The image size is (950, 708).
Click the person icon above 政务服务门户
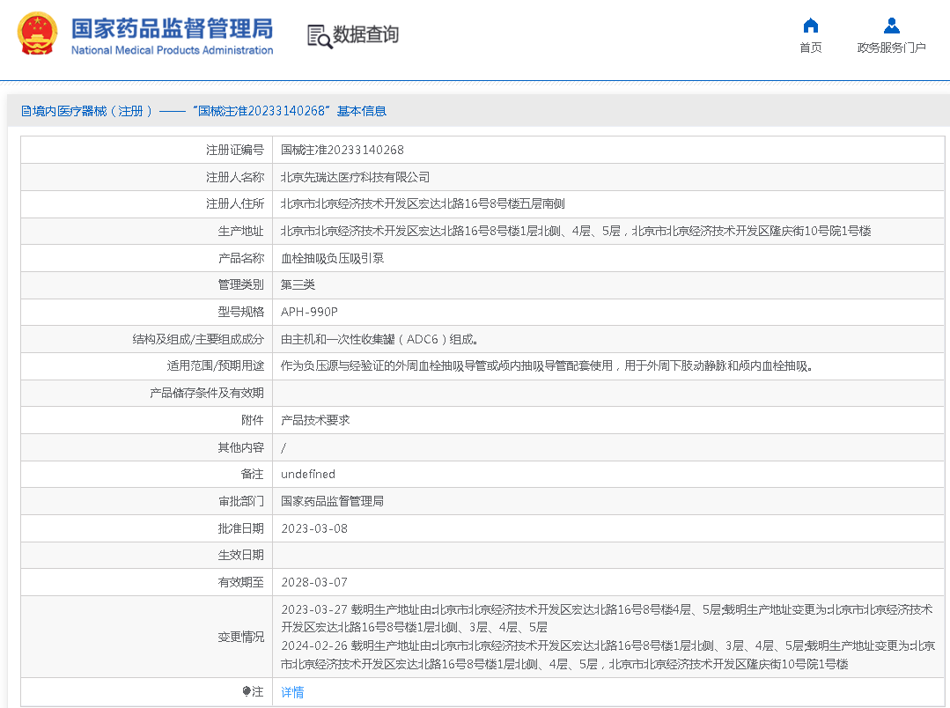[x=891, y=26]
